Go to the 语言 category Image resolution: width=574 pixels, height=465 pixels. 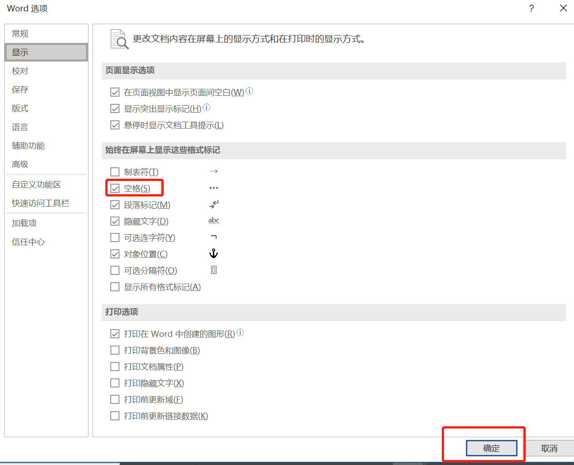[x=46, y=127]
